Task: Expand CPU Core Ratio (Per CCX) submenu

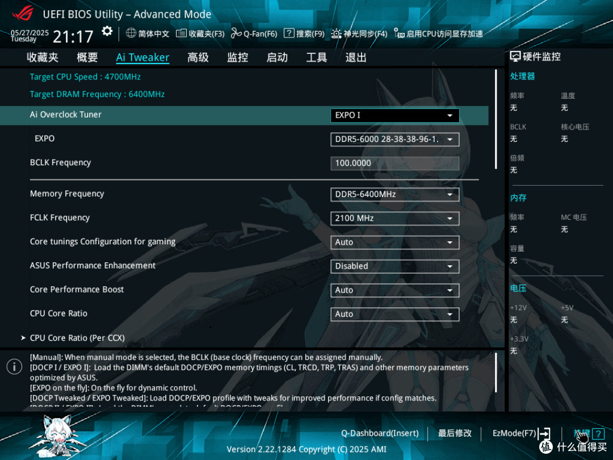Action: coord(77,337)
